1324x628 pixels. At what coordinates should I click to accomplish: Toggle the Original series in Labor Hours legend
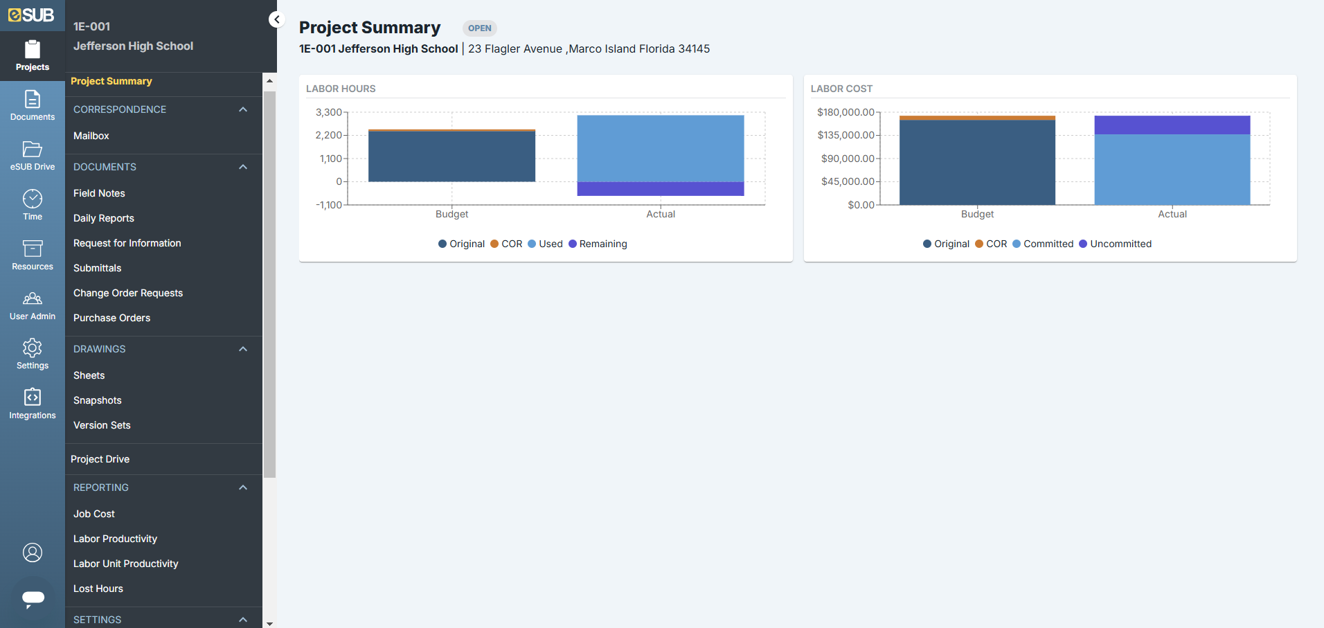point(461,244)
